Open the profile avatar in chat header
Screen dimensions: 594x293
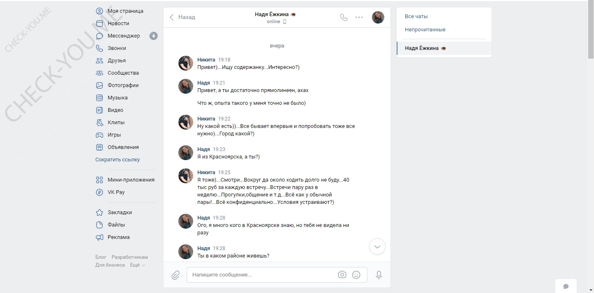378,17
